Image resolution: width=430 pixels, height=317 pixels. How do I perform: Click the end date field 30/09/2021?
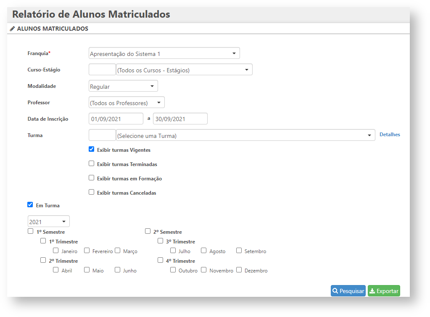[180, 119]
